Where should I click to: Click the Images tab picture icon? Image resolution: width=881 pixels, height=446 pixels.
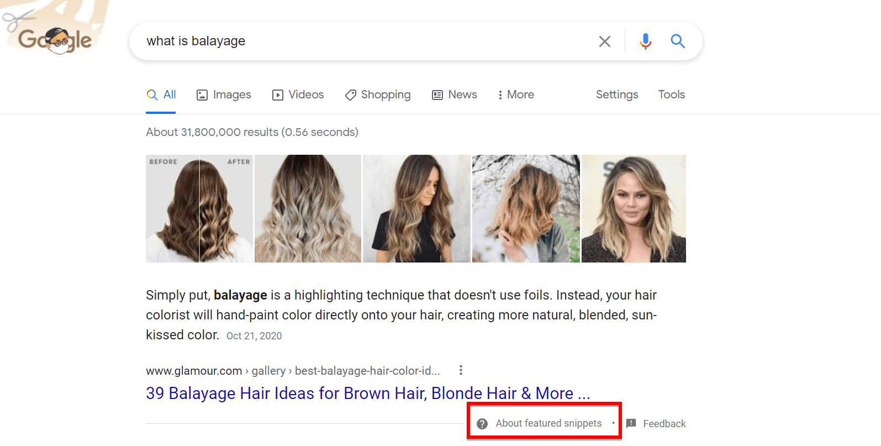point(202,95)
